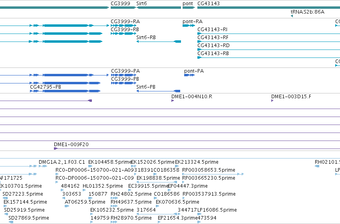This screenshot has width=340, height=224.
Task: Click the CG43143-RB transcript line
Action: click(x=268, y=57)
